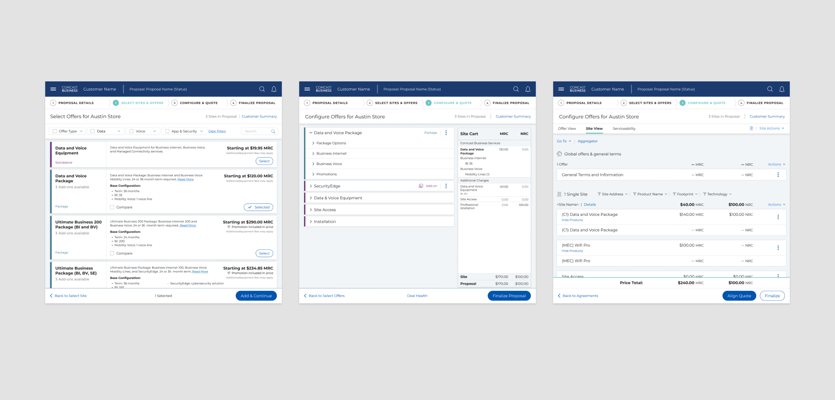The height and width of the screenshot is (400, 835).
Task: Go to Select Sites & Offers step in middle screen
Action: (392, 103)
